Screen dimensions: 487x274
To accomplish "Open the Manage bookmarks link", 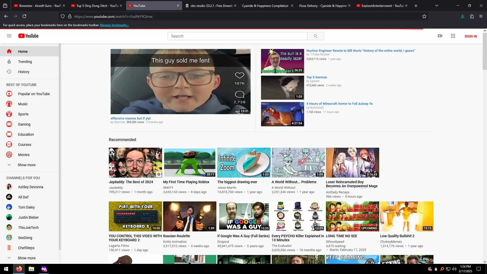I will click(114, 25).
